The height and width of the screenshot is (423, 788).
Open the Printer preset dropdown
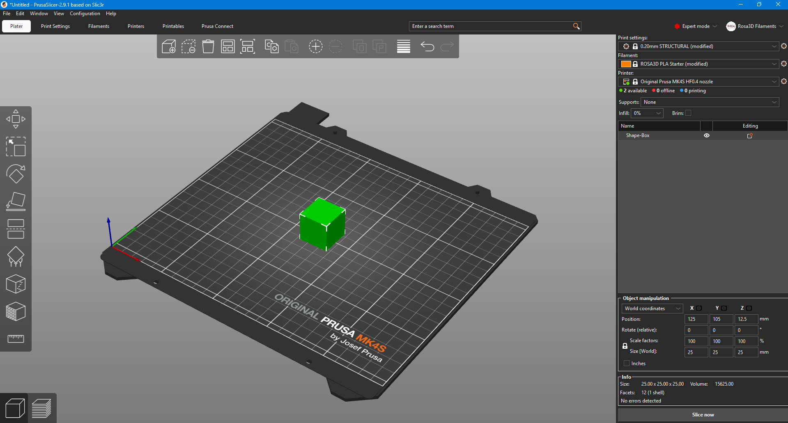pyautogui.click(x=698, y=82)
